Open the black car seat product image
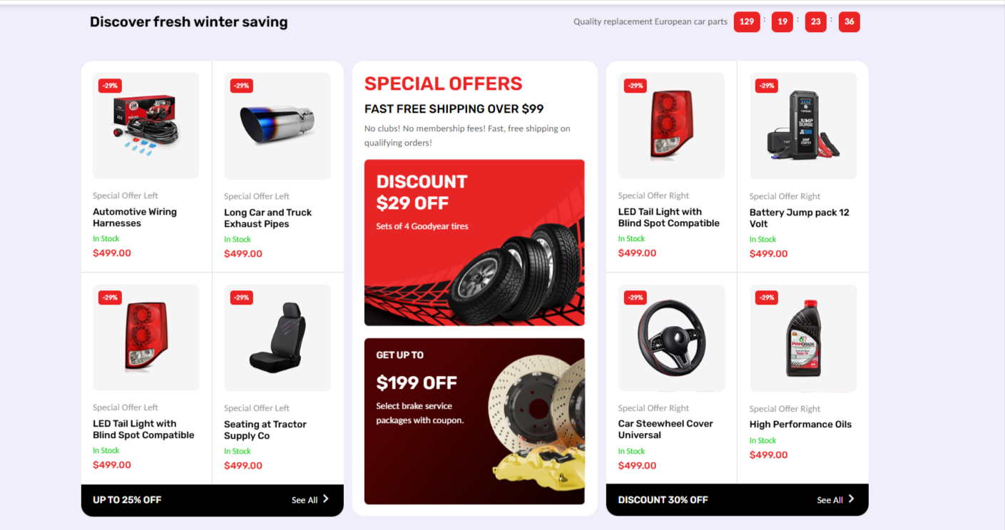The image size is (1005, 530). tap(277, 337)
